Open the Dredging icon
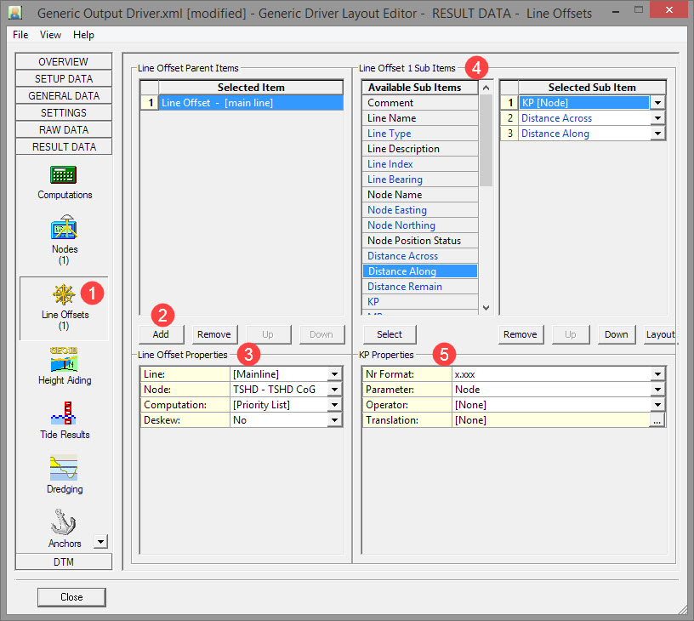 [64, 469]
